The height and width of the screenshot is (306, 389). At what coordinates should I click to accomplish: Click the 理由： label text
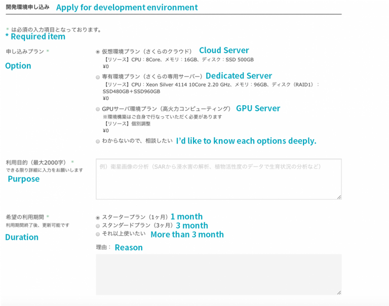103,247
